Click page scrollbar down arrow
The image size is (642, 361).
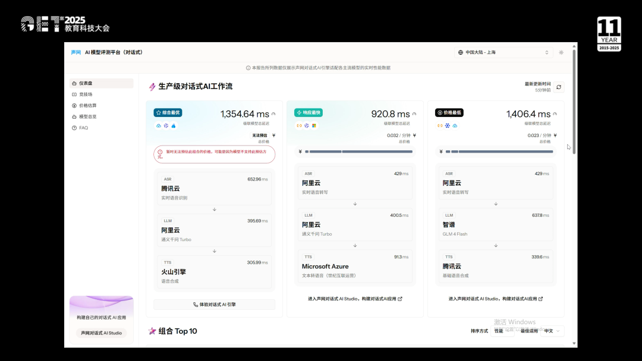[x=574, y=344]
